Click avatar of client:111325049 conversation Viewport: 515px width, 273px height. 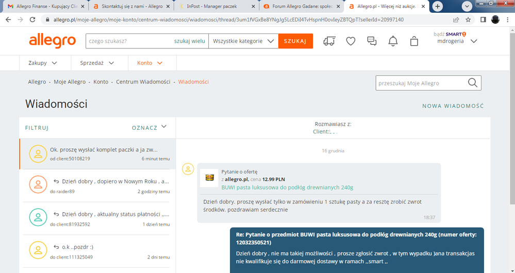pos(38,250)
